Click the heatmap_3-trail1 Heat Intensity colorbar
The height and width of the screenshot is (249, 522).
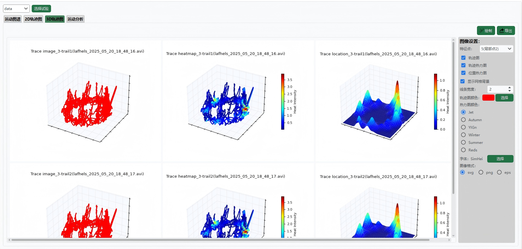[283, 102]
